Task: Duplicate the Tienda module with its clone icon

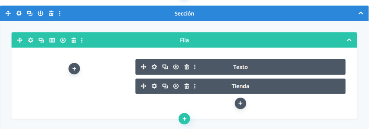Action: [165, 86]
